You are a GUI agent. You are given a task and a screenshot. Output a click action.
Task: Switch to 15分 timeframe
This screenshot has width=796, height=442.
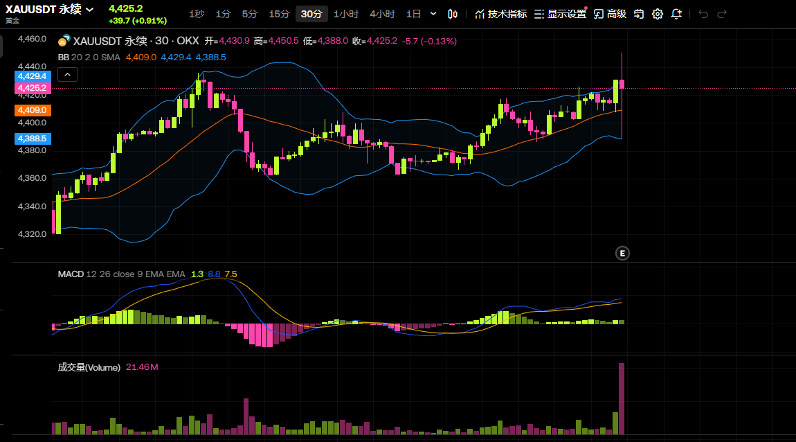tap(279, 15)
